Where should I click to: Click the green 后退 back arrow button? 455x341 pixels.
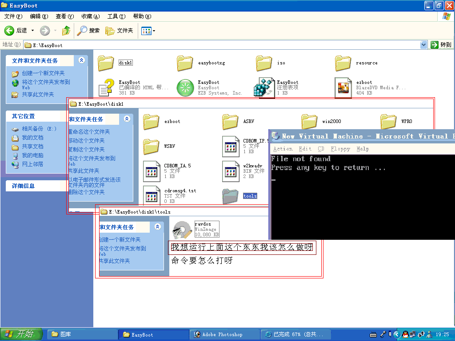pyautogui.click(x=9, y=31)
